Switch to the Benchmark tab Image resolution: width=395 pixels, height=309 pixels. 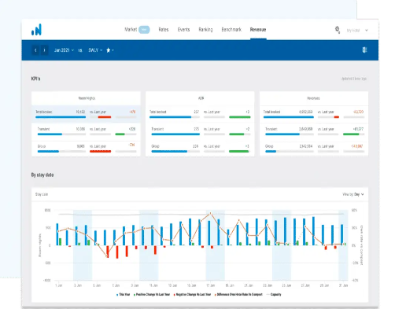click(x=231, y=30)
